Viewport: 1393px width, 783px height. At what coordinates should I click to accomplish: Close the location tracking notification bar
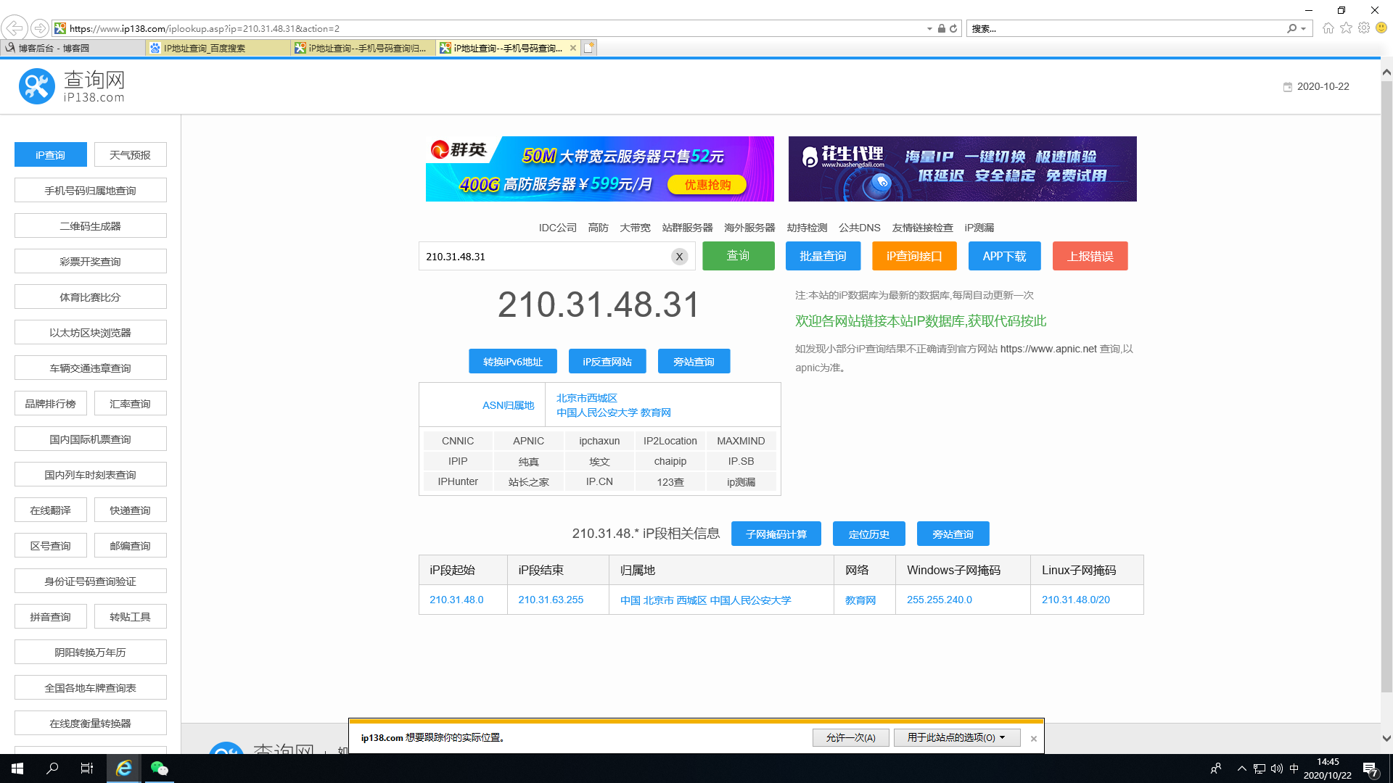point(1034,739)
